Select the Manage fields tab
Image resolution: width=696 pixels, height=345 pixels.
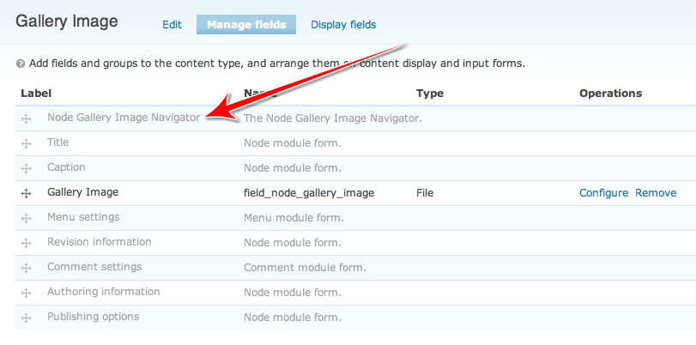click(x=246, y=25)
